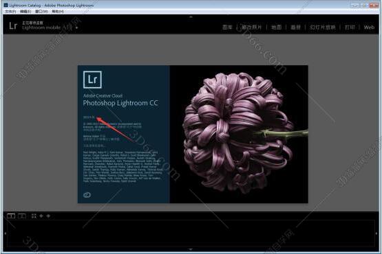
Task: Click the left edge filmstrip arrow
Action: click(6, 233)
